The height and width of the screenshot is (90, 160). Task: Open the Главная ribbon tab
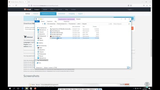pyautogui.click(x=42, y=21)
